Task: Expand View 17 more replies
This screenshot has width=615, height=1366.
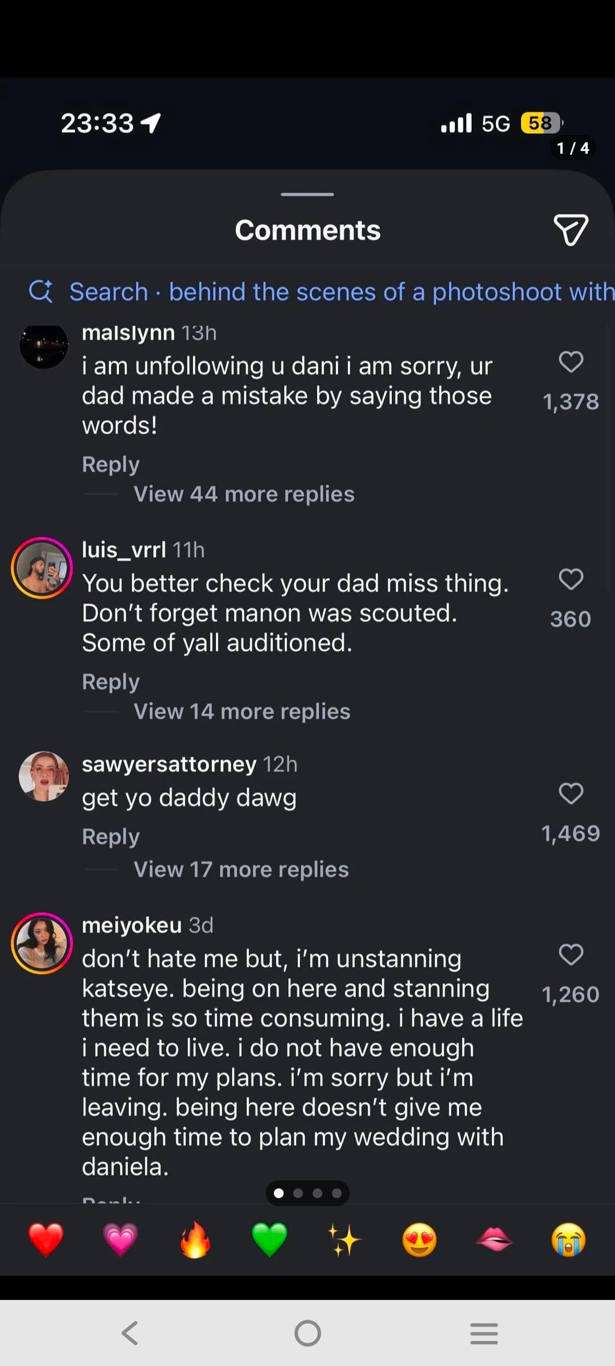Action: tap(241, 870)
